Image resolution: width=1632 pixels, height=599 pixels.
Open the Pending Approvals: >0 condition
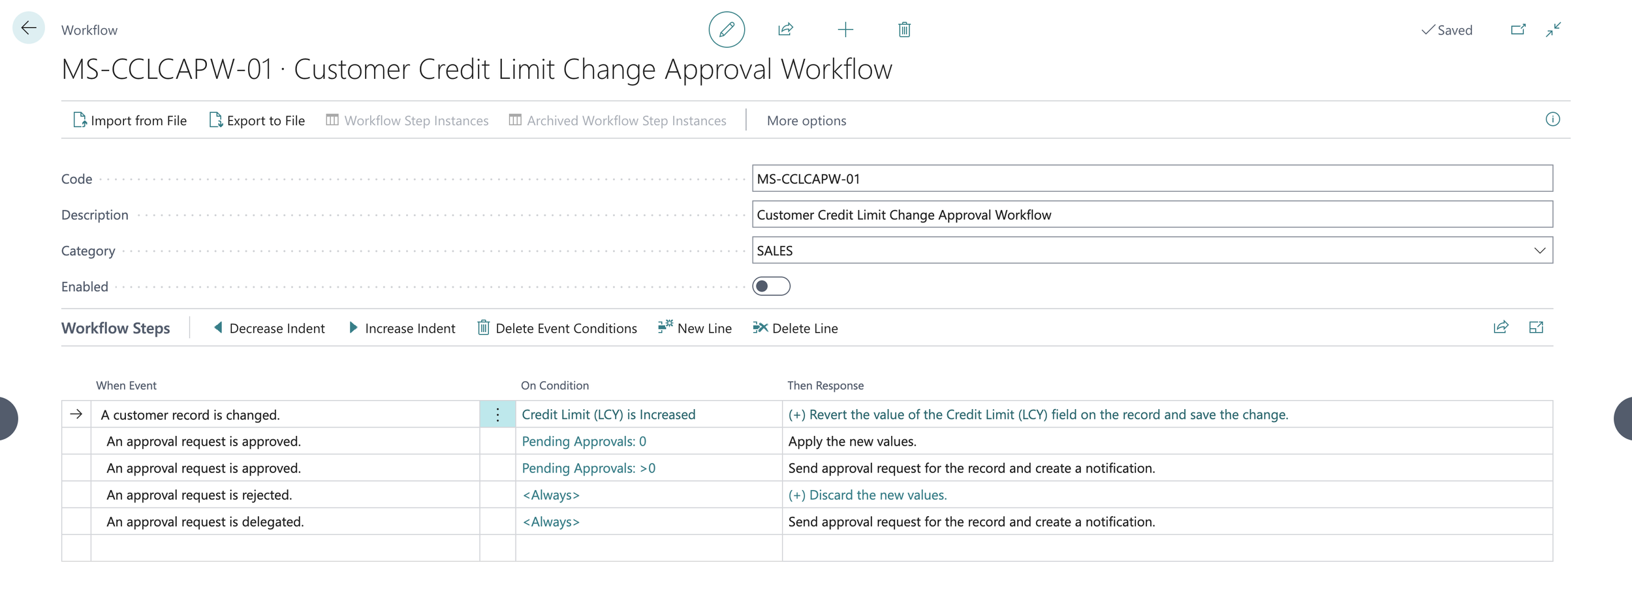point(589,468)
